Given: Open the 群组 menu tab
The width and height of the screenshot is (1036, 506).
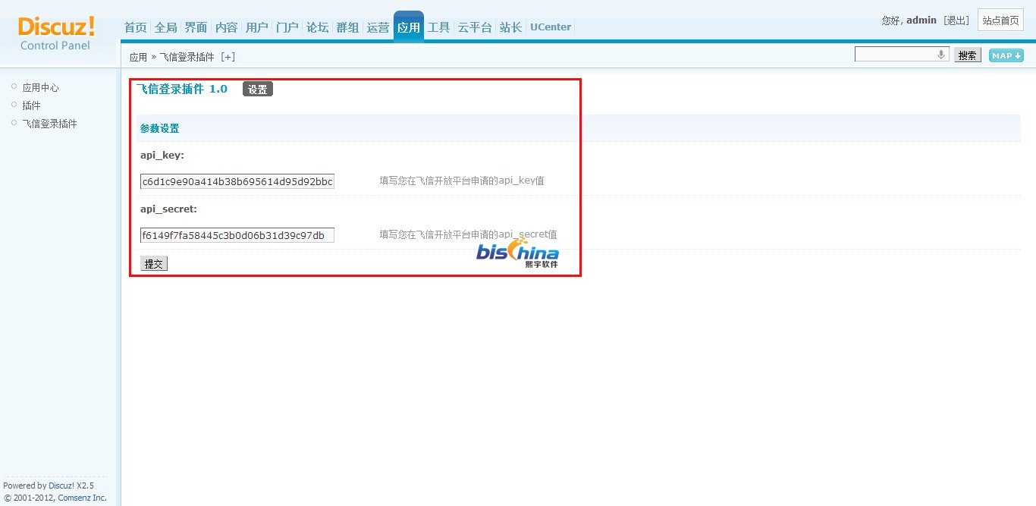Looking at the screenshot, I should coord(348,27).
